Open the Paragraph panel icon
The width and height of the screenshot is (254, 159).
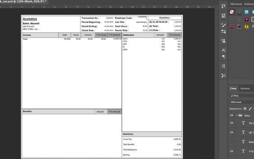pos(224,57)
